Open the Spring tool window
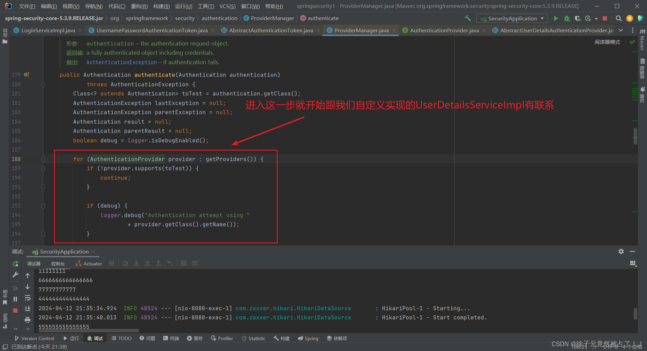This screenshot has height=351, width=647. 308,338
